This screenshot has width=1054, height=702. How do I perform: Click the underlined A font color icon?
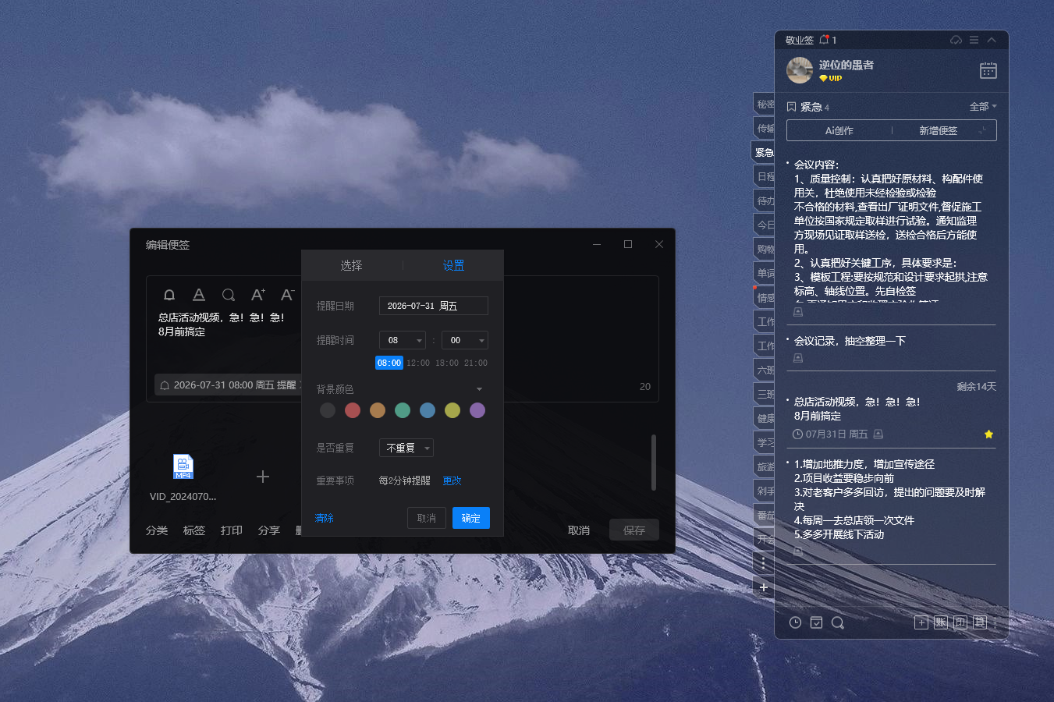pos(199,295)
